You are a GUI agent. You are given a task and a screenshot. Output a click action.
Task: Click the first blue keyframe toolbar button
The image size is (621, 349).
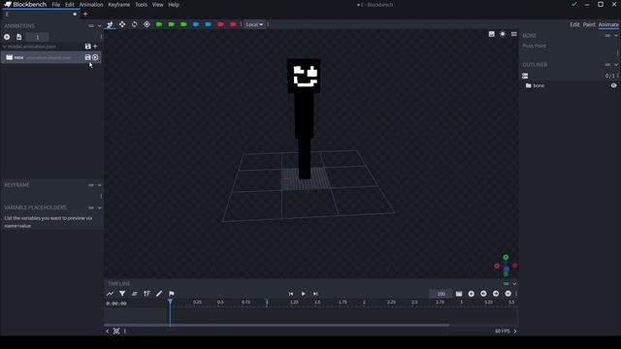196,24
